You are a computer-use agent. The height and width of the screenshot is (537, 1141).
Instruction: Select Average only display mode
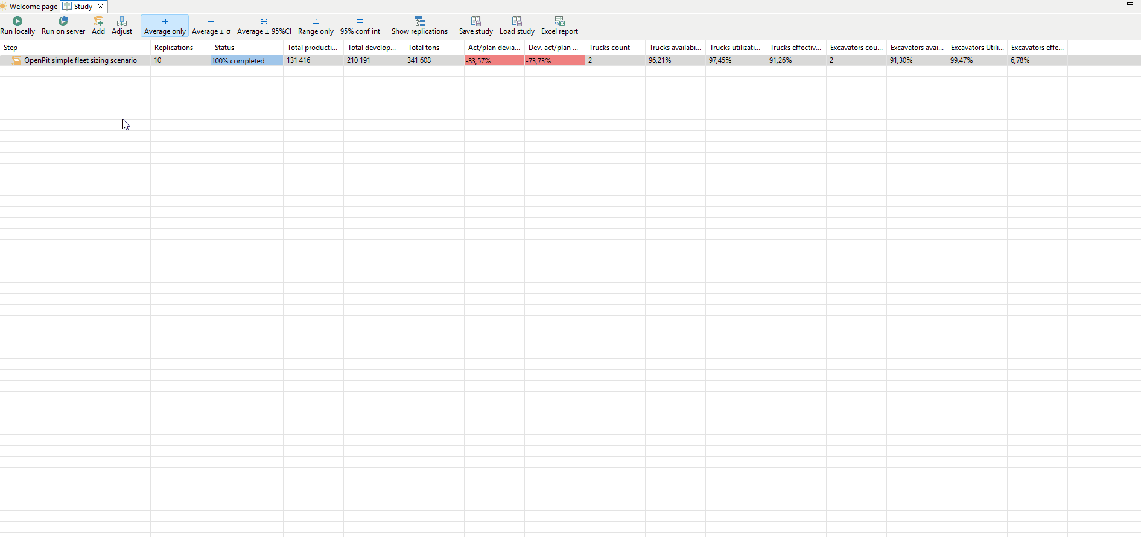(x=165, y=26)
